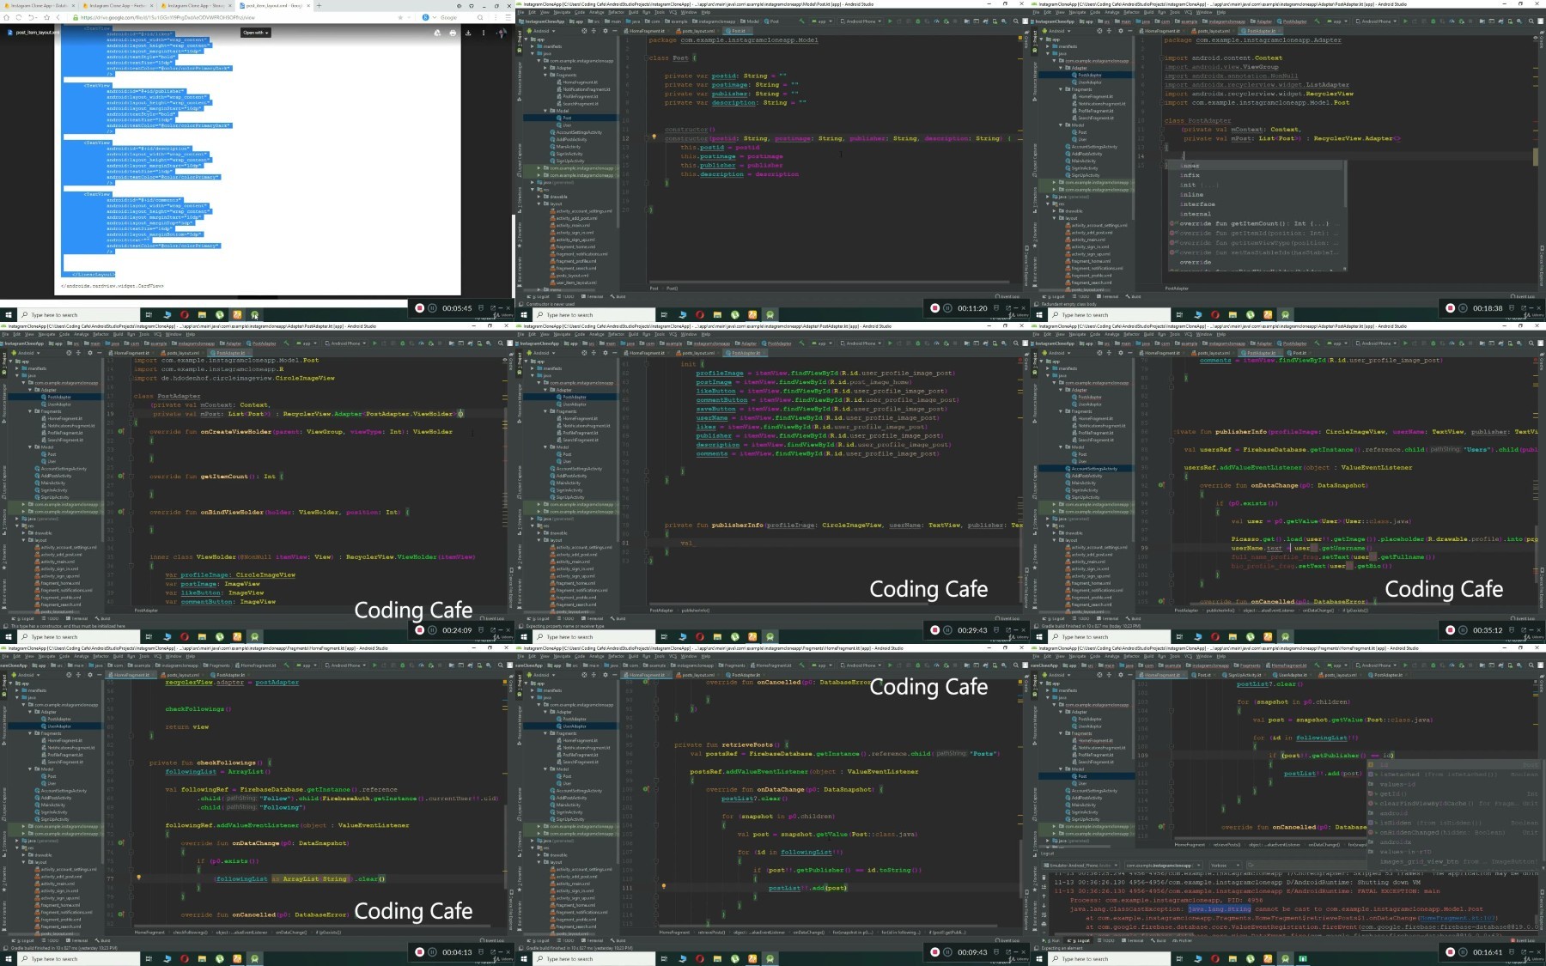Click the green Run button in 00:11:20 Android Studio
1546x966 pixels.
(890, 21)
